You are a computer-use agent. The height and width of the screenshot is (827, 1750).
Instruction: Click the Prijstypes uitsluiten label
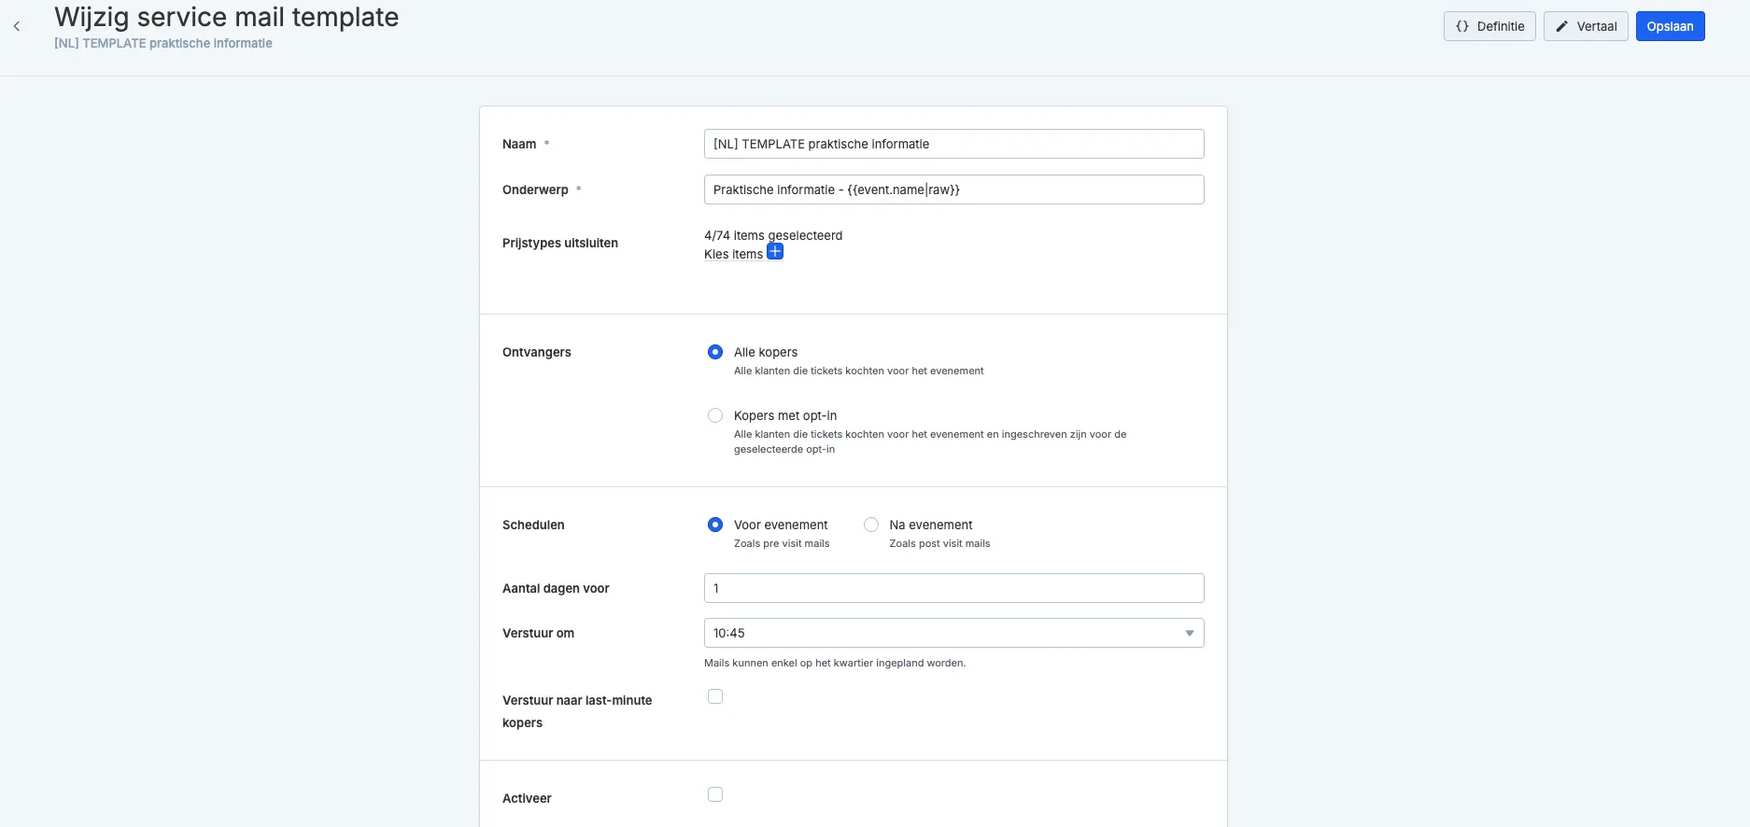pyautogui.click(x=560, y=243)
